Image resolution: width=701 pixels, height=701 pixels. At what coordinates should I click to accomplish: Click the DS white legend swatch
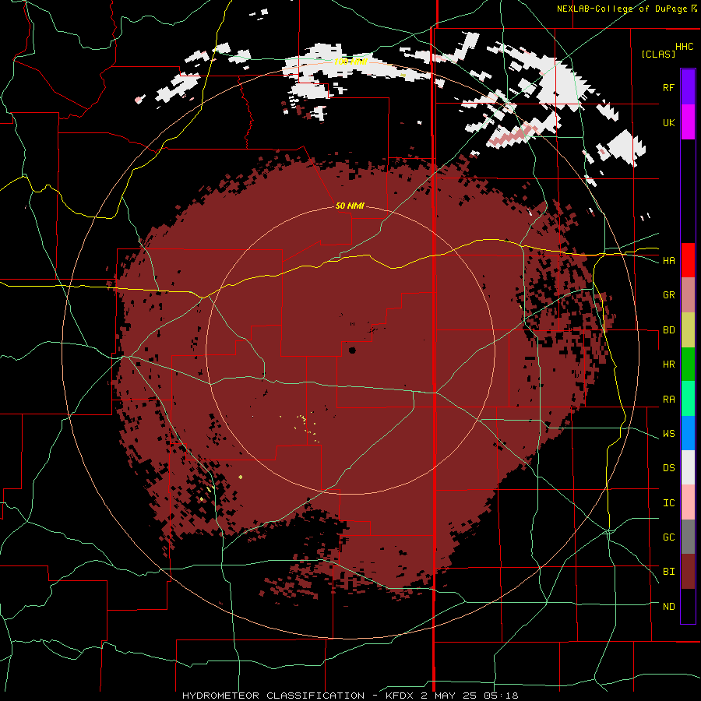(688, 467)
